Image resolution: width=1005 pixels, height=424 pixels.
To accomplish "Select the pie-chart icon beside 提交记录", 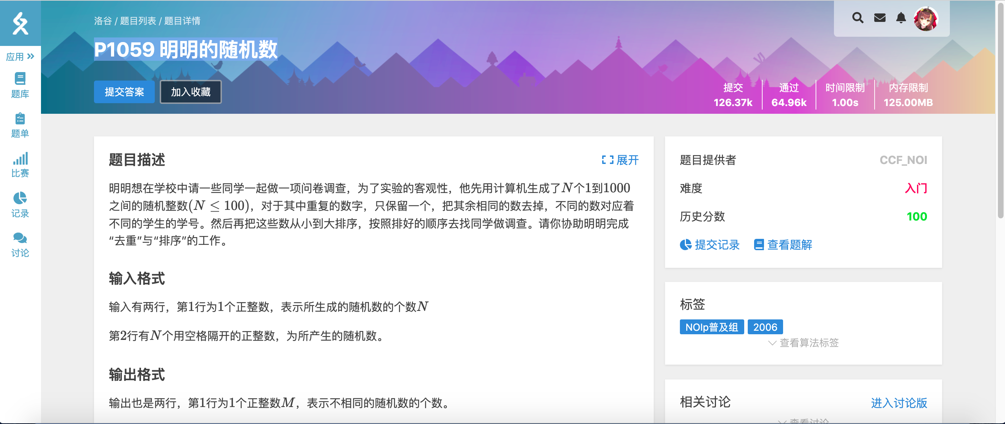I will coord(685,245).
